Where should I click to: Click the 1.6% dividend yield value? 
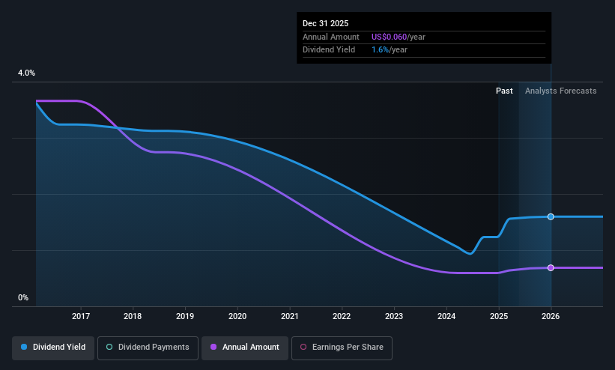coord(380,50)
